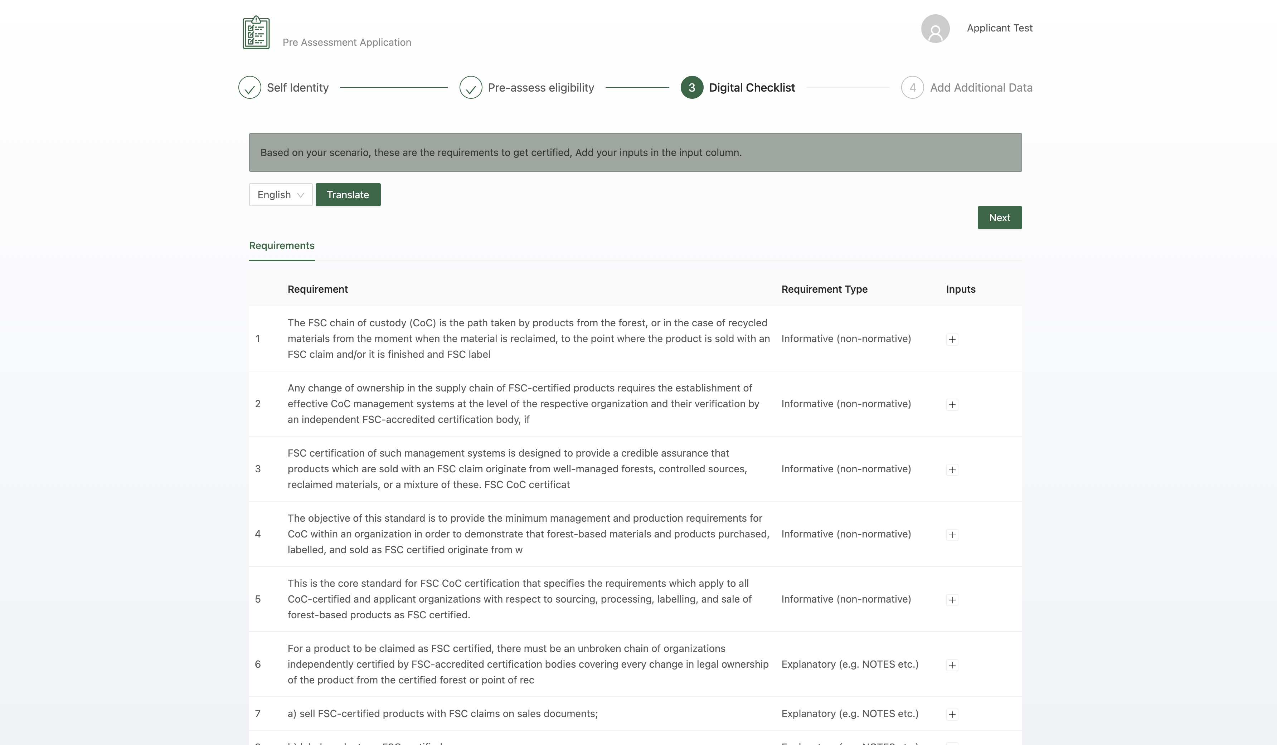
Task: Click the step 4 Add Additional Data circle
Action: click(912, 88)
